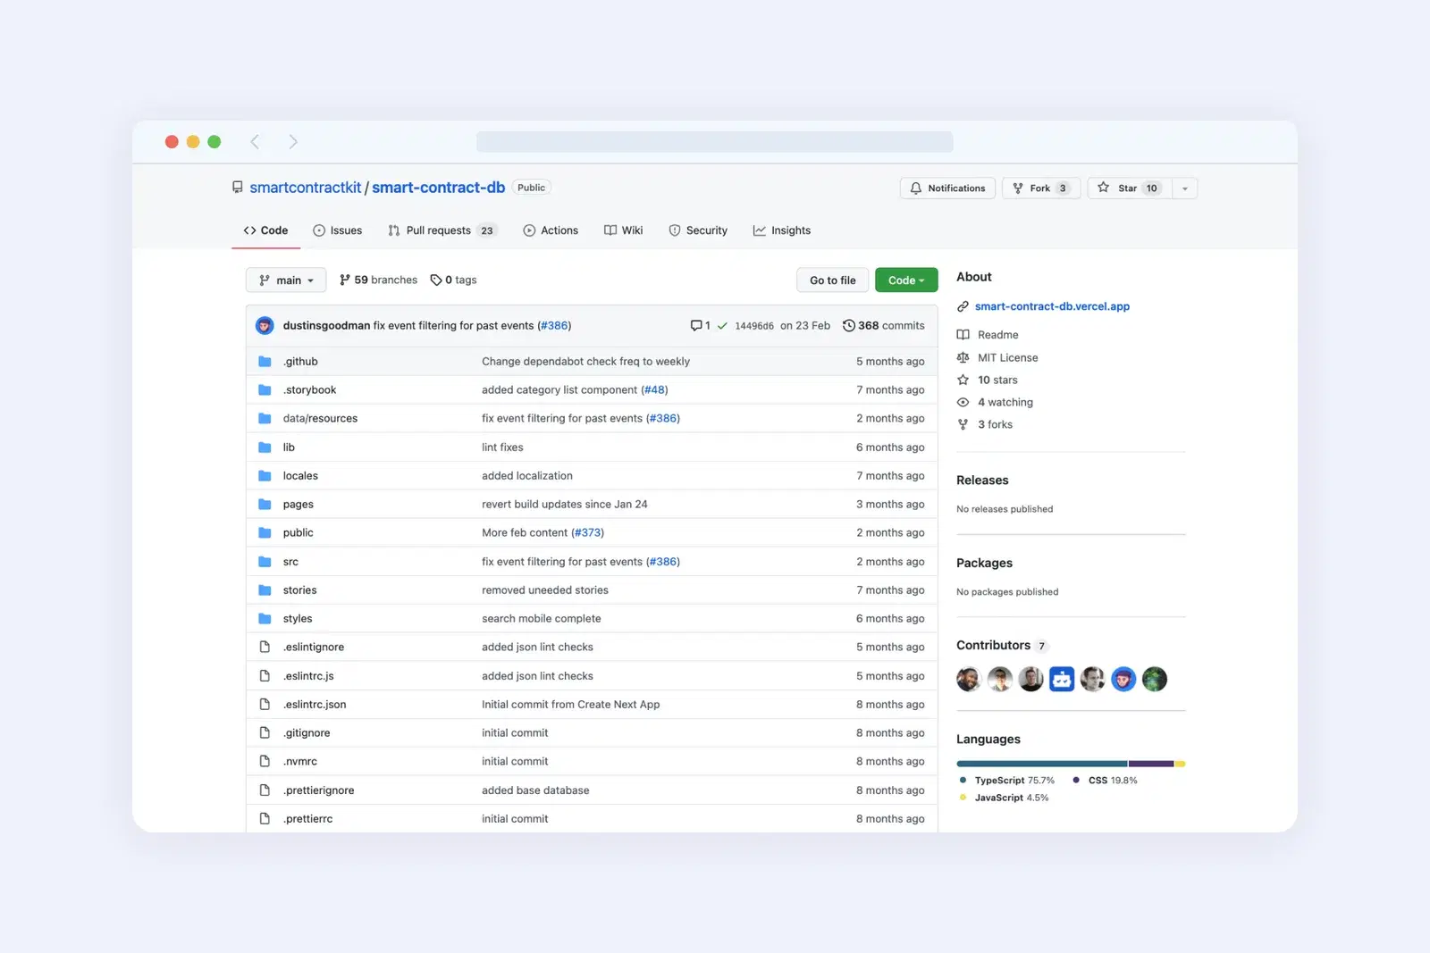Star the repository
The image size is (1430, 953).
tap(1128, 188)
